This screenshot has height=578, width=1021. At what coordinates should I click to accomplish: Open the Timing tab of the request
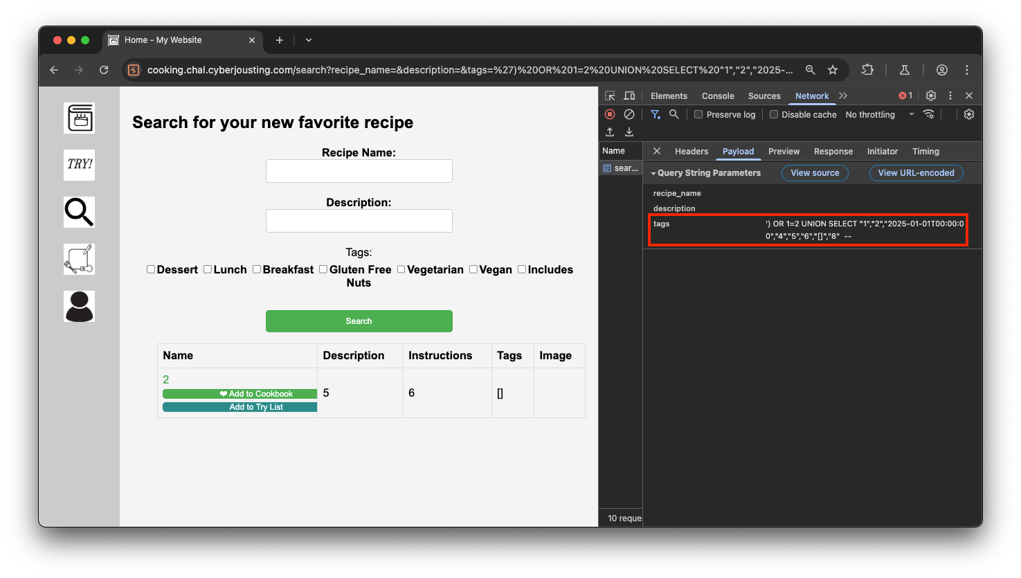point(925,152)
